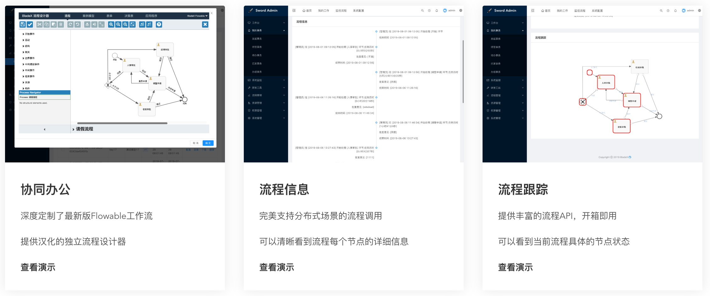Click the same-size icon in designer toolbar
The image size is (710, 296).
coord(101,24)
